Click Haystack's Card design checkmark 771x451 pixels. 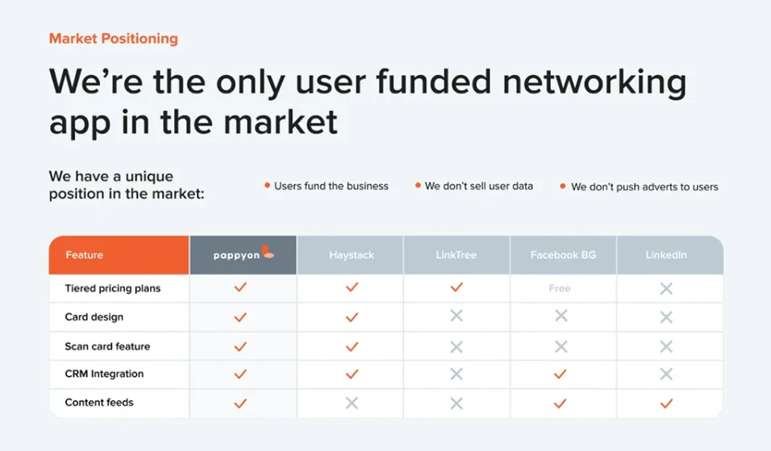pyautogui.click(x=352, y=317)
